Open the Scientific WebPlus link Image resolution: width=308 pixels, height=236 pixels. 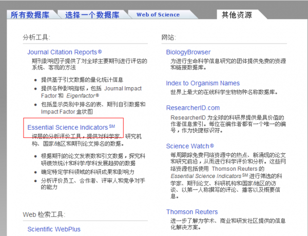pos(54,229)
